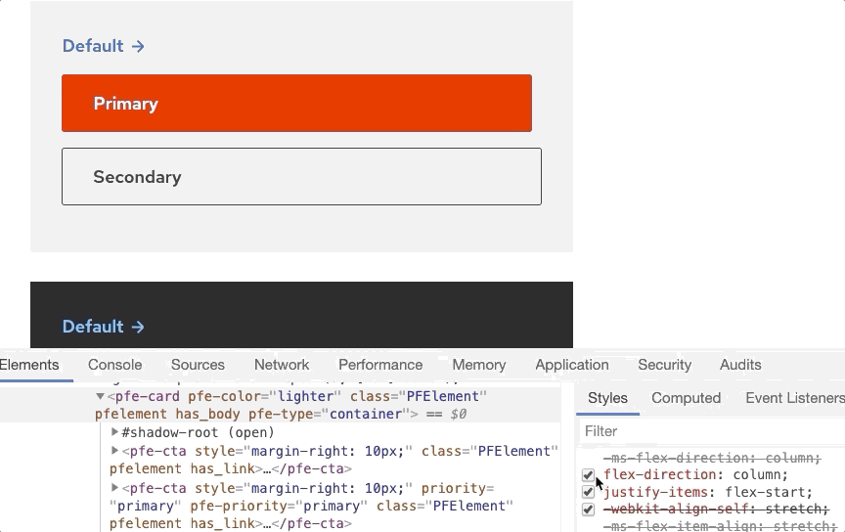Open the Performance tab
The image size is (845, 532).
click(x=380, y=365)
